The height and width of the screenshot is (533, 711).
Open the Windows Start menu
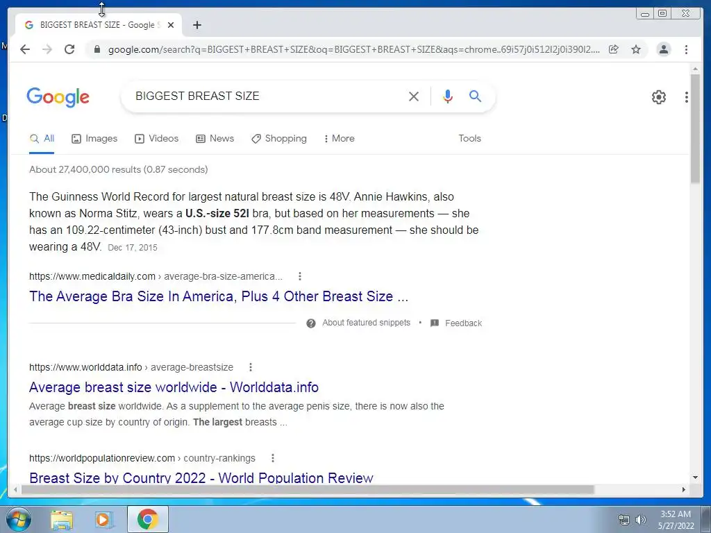19,519
